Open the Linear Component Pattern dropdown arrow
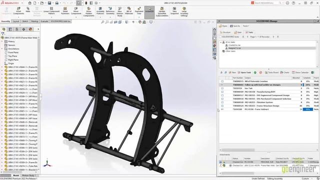The image size is (320, 180). click(51, 17)
